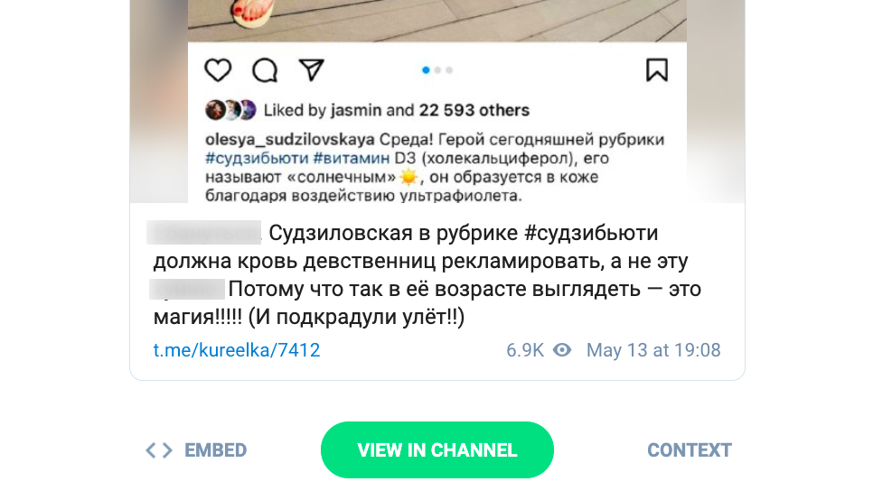Click the olesya_sudzilovskaya username

(289, 140)
